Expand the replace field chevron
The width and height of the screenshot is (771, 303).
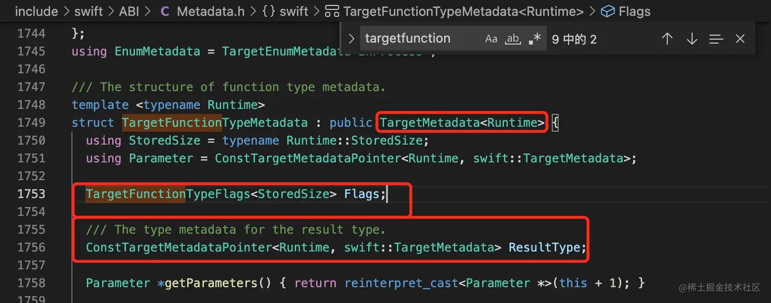click(x=351, y=39)
